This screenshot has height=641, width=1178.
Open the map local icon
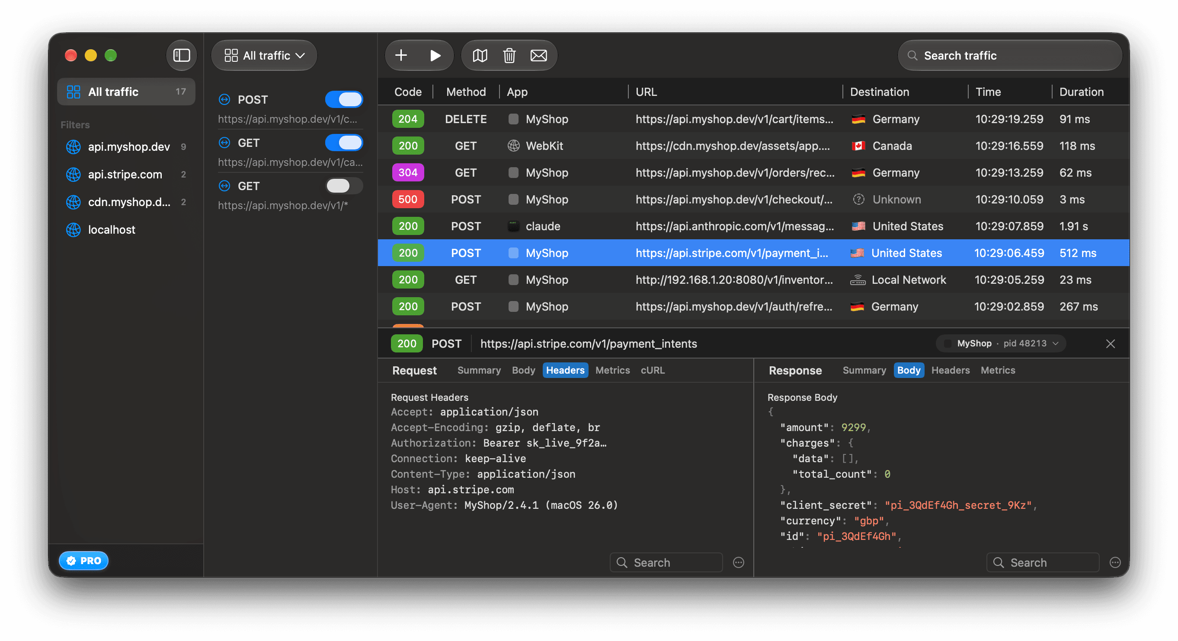[x=480, y=55]
